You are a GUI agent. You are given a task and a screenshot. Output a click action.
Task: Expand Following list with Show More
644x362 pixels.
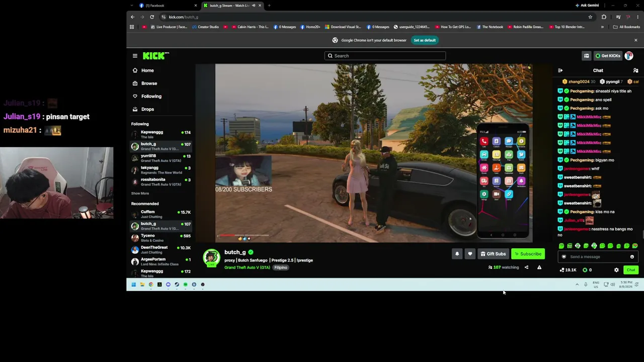pyautogui.click(x=140, y=194)
